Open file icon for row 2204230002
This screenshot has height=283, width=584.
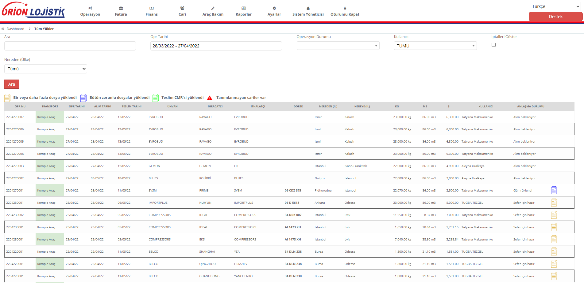554,215
